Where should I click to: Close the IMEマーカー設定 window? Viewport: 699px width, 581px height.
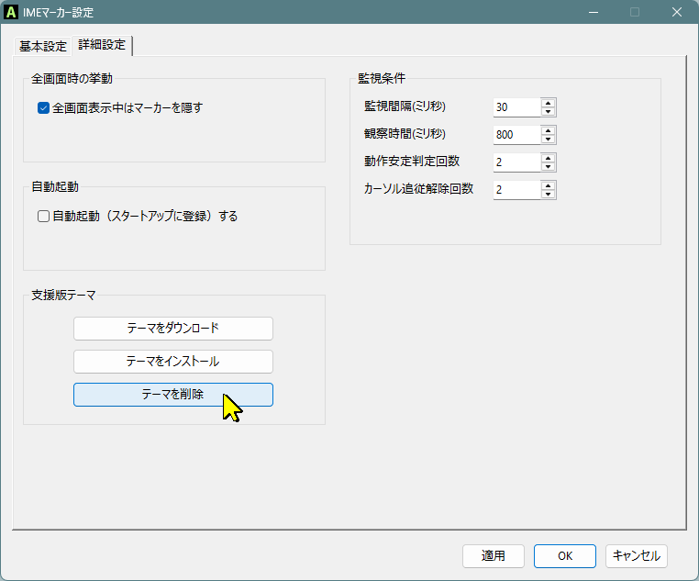tap(677, 12)
